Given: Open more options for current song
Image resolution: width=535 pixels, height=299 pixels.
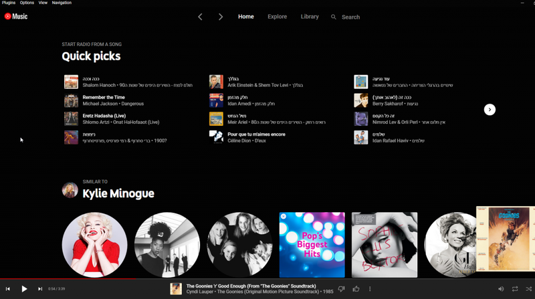Looking at the screenshot, I should point(370,289).
